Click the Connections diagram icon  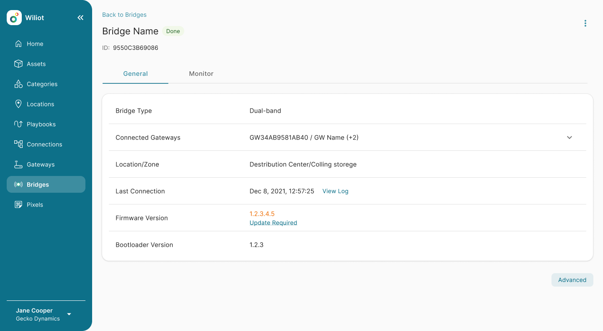tap(18, 144)
